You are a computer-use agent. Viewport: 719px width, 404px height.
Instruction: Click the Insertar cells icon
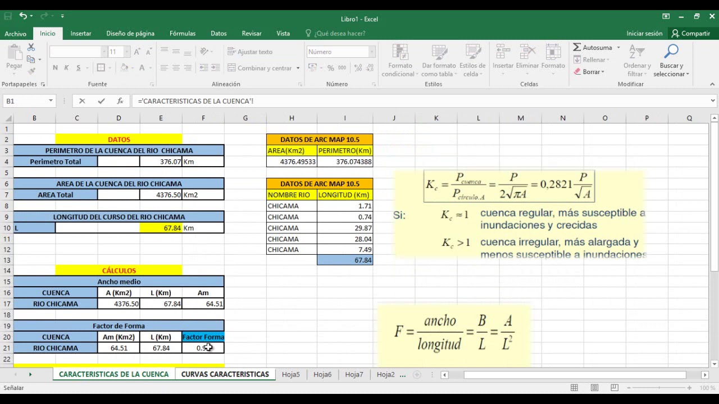(x=503, y=52)
